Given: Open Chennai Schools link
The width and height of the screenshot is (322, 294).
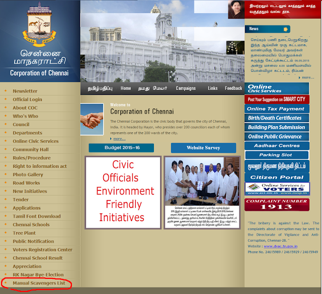Looking at the screenshot, I should point(31,225).
